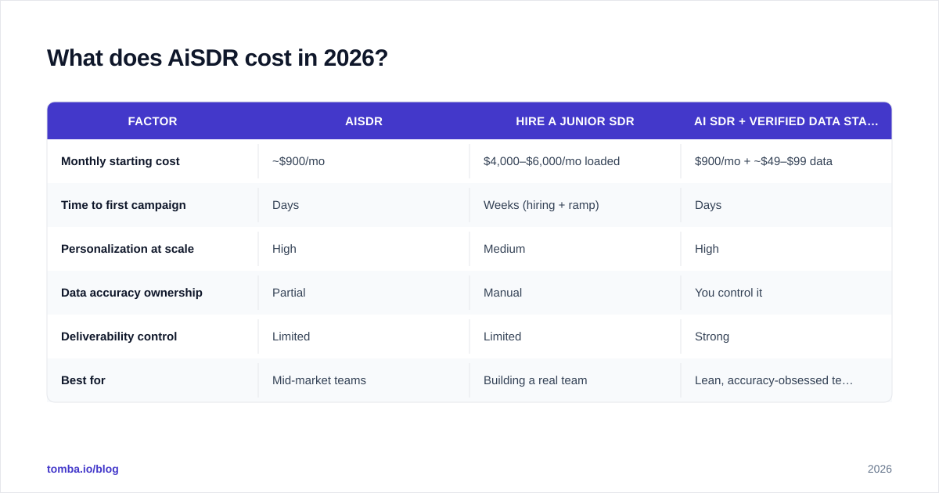Click the tomba.io/blog link

(x=83, y=469)
